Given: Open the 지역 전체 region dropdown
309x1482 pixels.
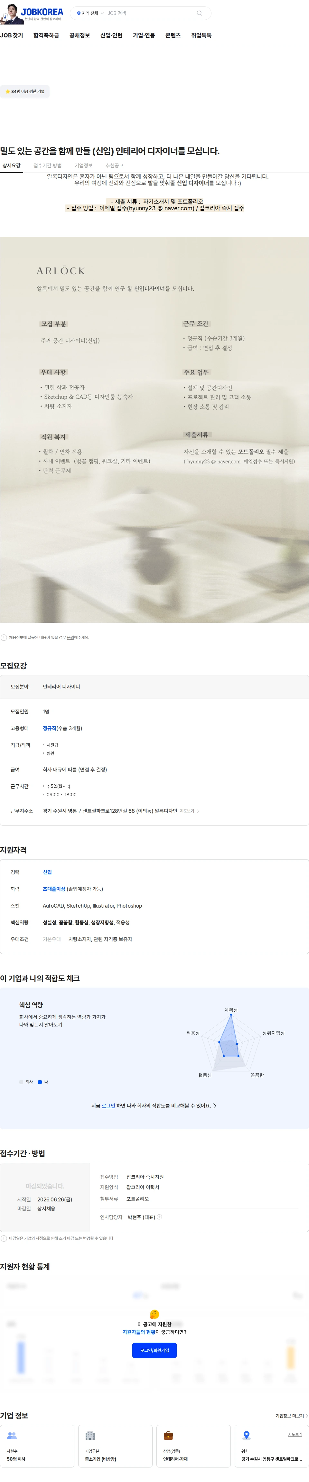Looking at the screenshot, I should [90, 13].
